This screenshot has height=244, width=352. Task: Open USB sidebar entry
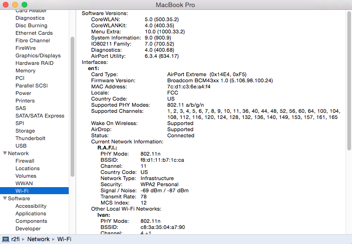pyautogui.click(x=21, y=146)
